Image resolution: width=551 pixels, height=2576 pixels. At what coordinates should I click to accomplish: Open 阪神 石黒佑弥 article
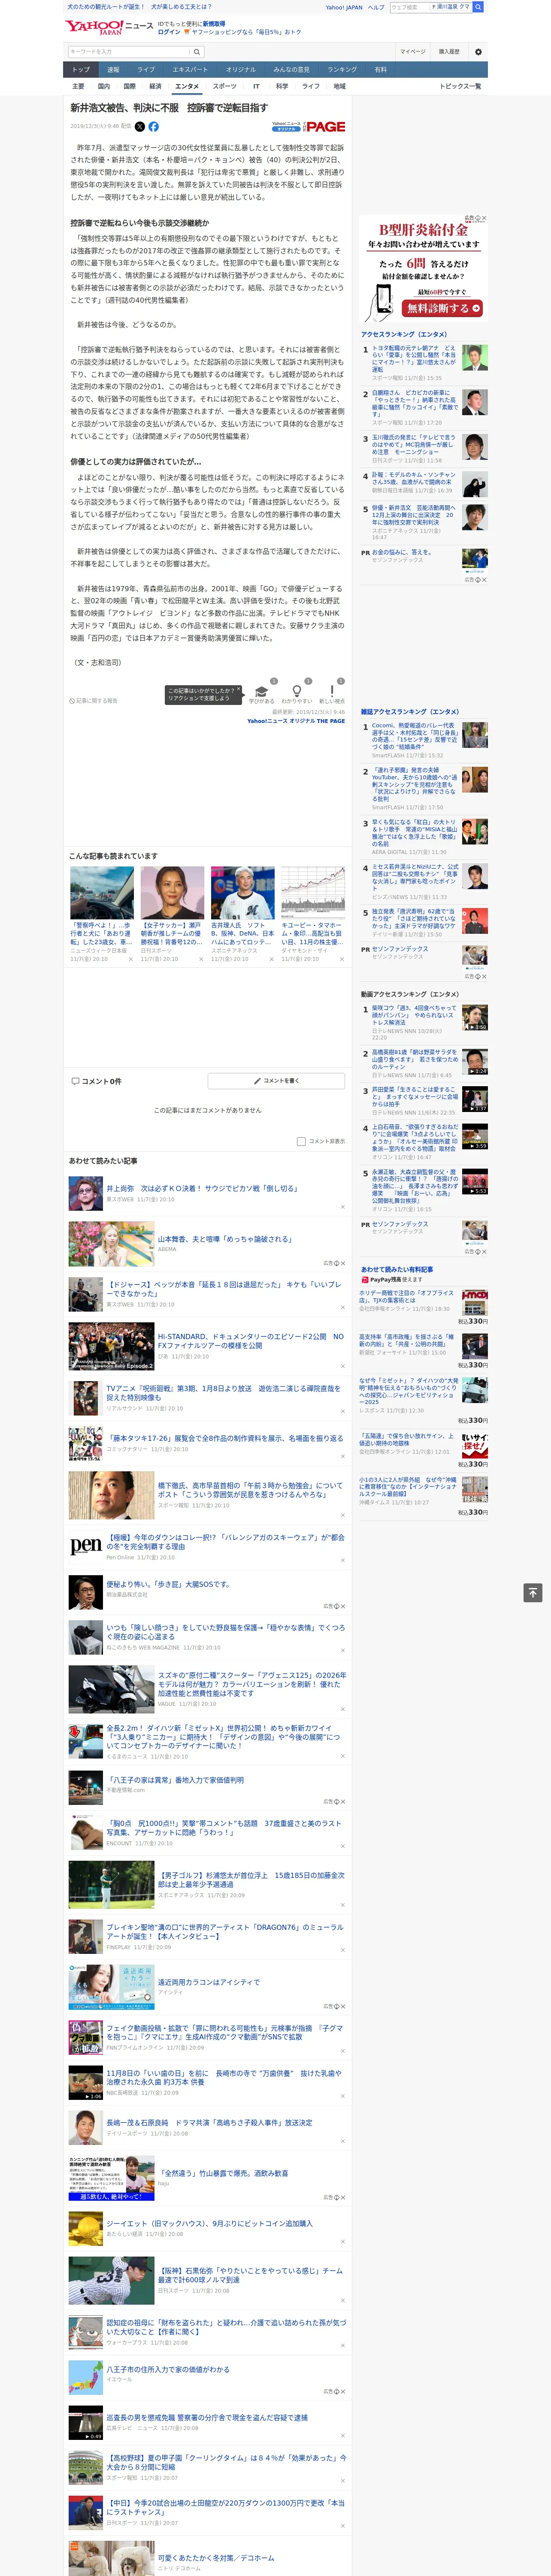[251, 2275]
